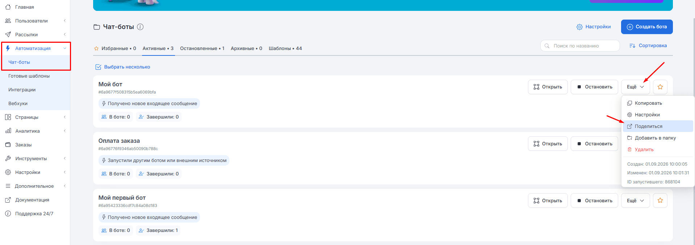Open the Оплата заказа bot with Открыть
The height and width of the screenshot is (245, 695).
(x=548, y=144)
